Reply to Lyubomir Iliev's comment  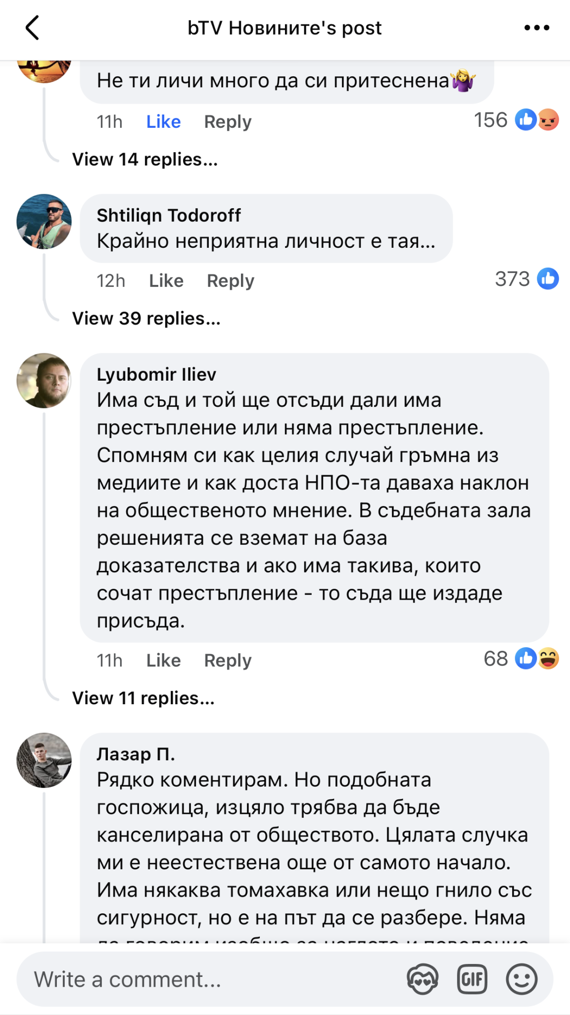(x=228, y=660)
